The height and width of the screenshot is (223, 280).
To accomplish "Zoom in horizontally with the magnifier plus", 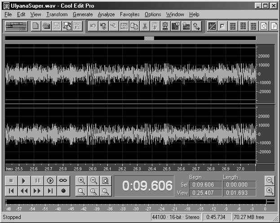I will (82, 181).
